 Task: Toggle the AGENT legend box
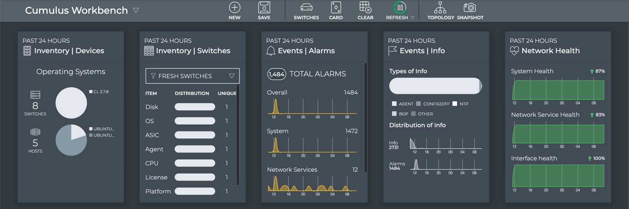[394, 104]
